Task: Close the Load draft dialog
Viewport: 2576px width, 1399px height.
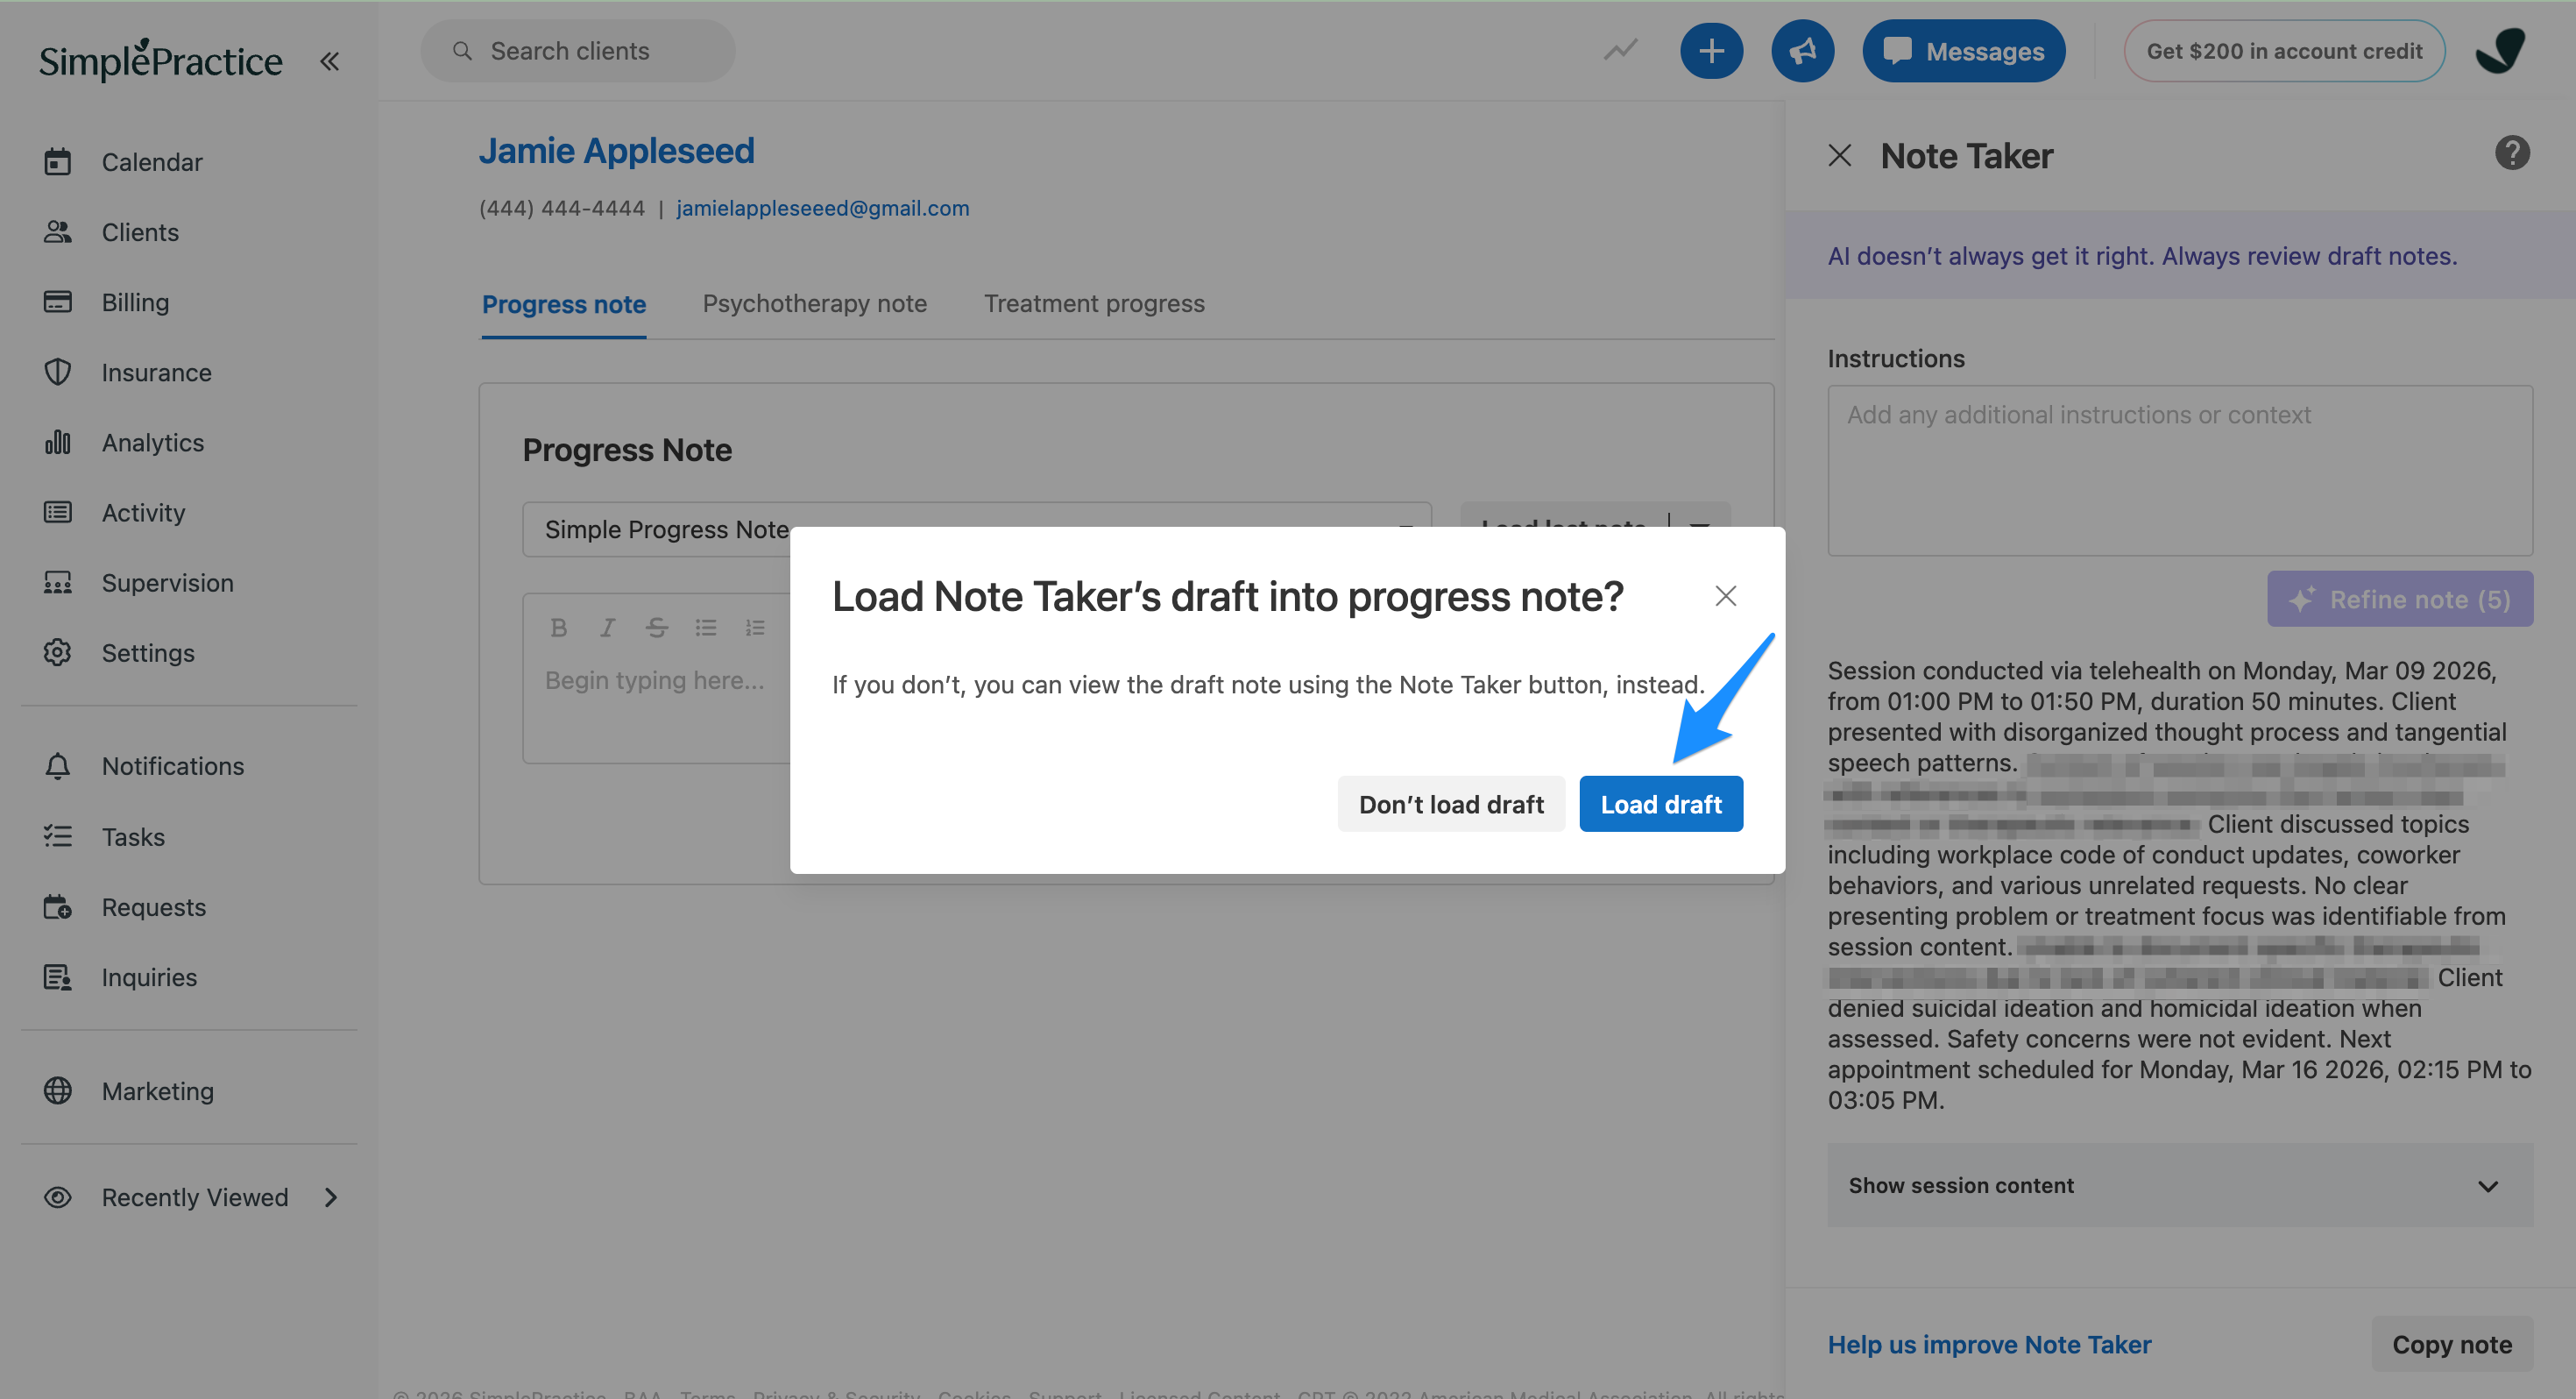Action: (x=1725, y=596)
